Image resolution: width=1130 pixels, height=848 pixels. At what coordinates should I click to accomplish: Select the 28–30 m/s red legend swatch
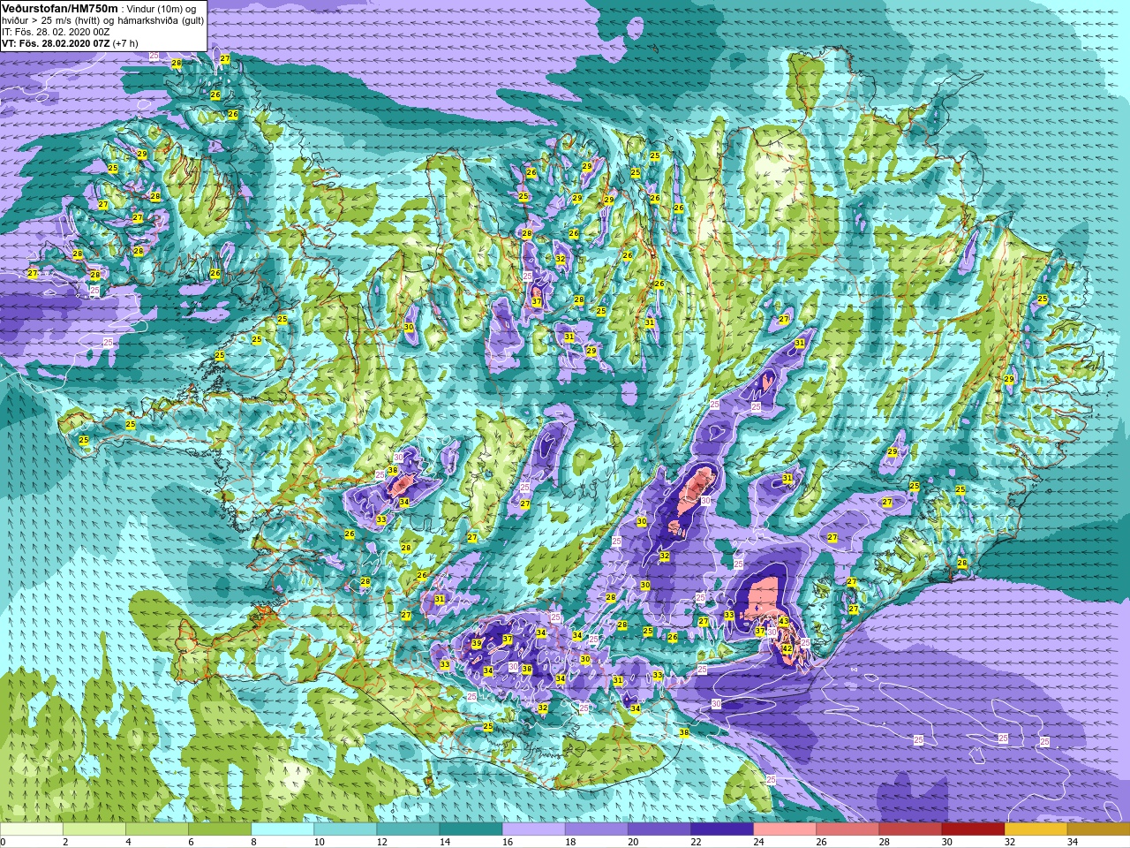[x=909, y=829]
